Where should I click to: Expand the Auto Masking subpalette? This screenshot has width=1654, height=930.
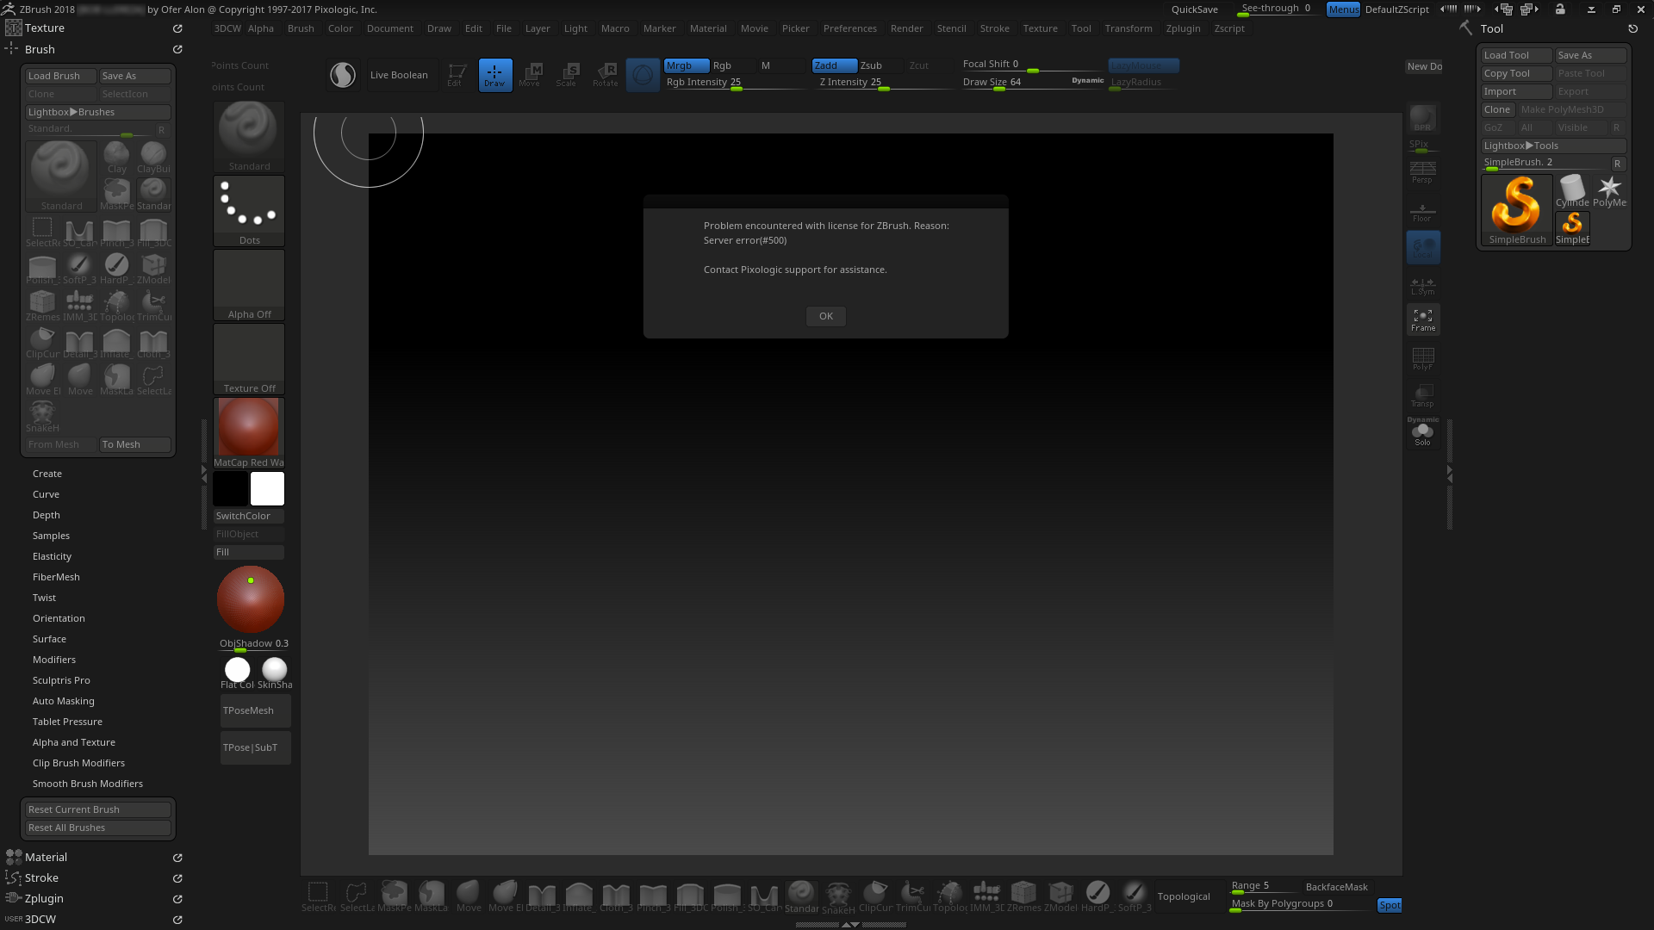pyautogui.click(x=64, y=701)
